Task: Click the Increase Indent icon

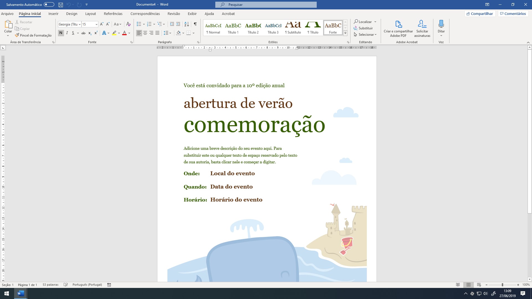Action: 178,24
